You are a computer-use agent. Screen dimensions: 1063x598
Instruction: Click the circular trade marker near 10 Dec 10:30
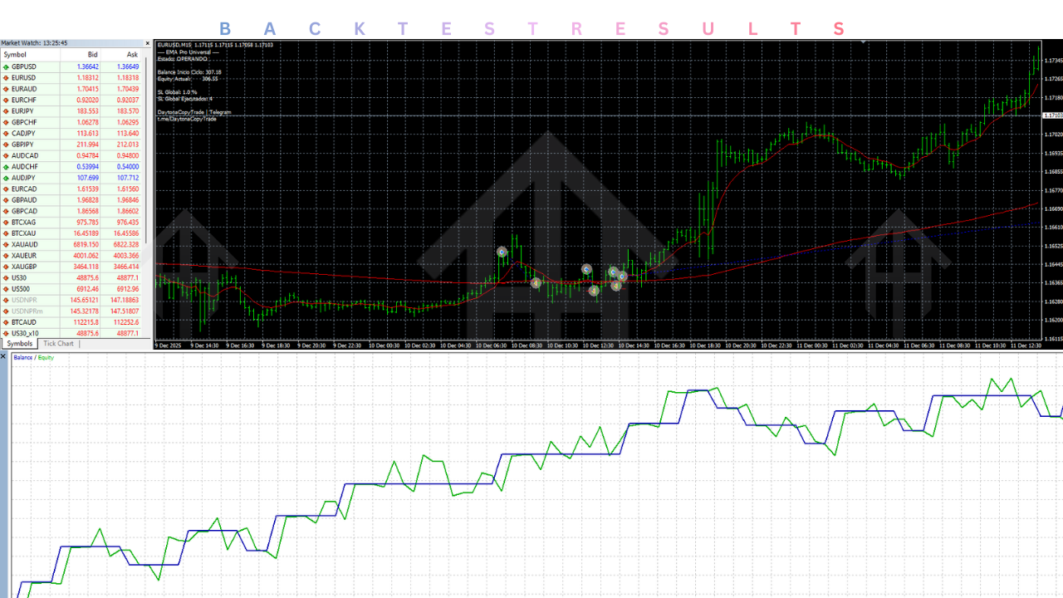click(x=587, y=269)
